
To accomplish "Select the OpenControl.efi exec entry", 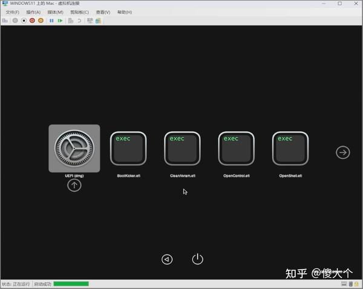I will click(236, 148).
